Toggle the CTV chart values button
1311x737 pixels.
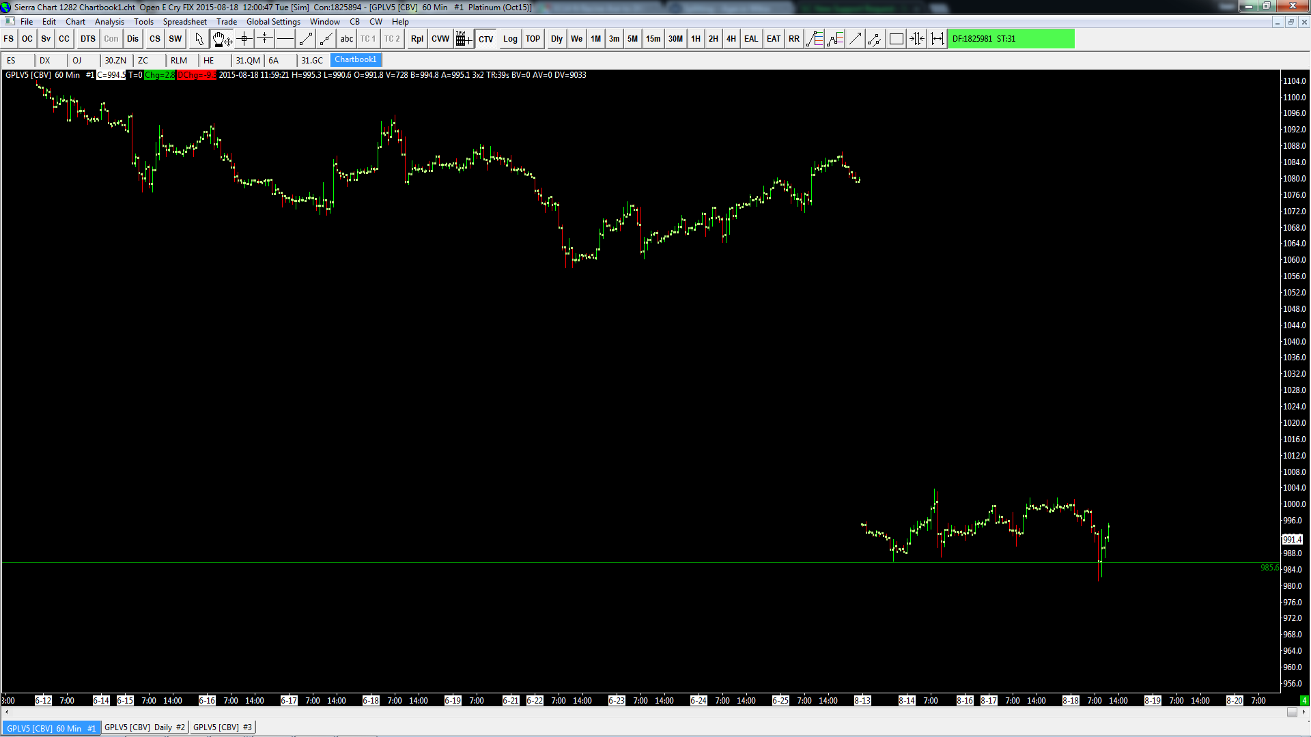coord(485,39)
